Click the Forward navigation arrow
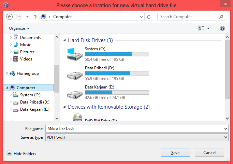The width and height of the screenshot is (233, 164). [x=19, y=17]
